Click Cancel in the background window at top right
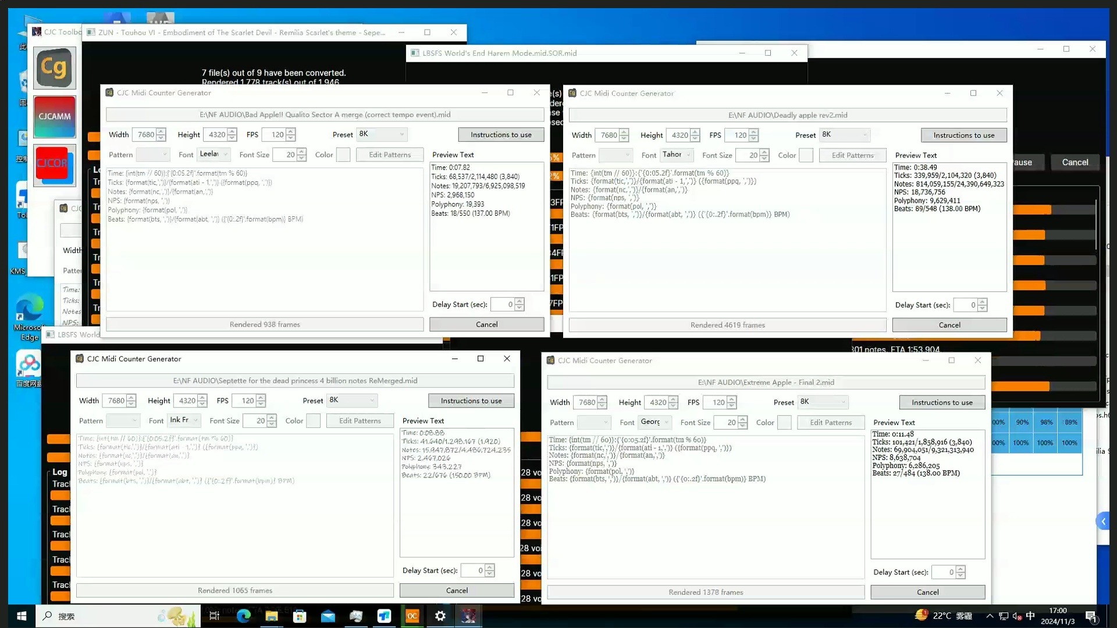This screenshot has width=1117, height=628. point(1075,162)
